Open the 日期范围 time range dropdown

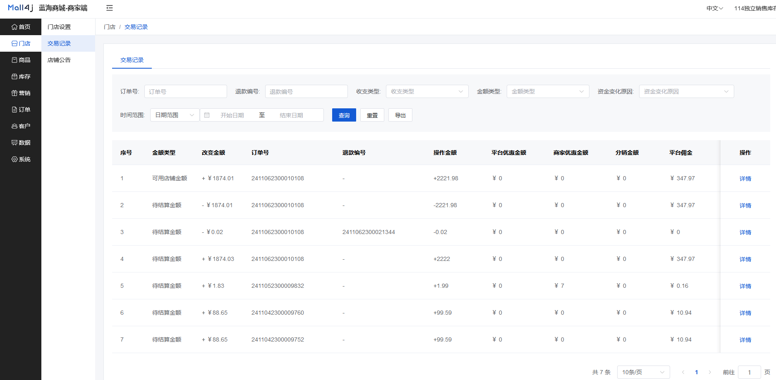tap(175, 115)
